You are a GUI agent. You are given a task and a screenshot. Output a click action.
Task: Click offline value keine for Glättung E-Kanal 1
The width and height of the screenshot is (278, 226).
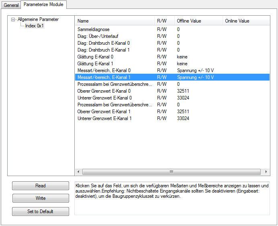pyautogui.click(x=182, y=64)
